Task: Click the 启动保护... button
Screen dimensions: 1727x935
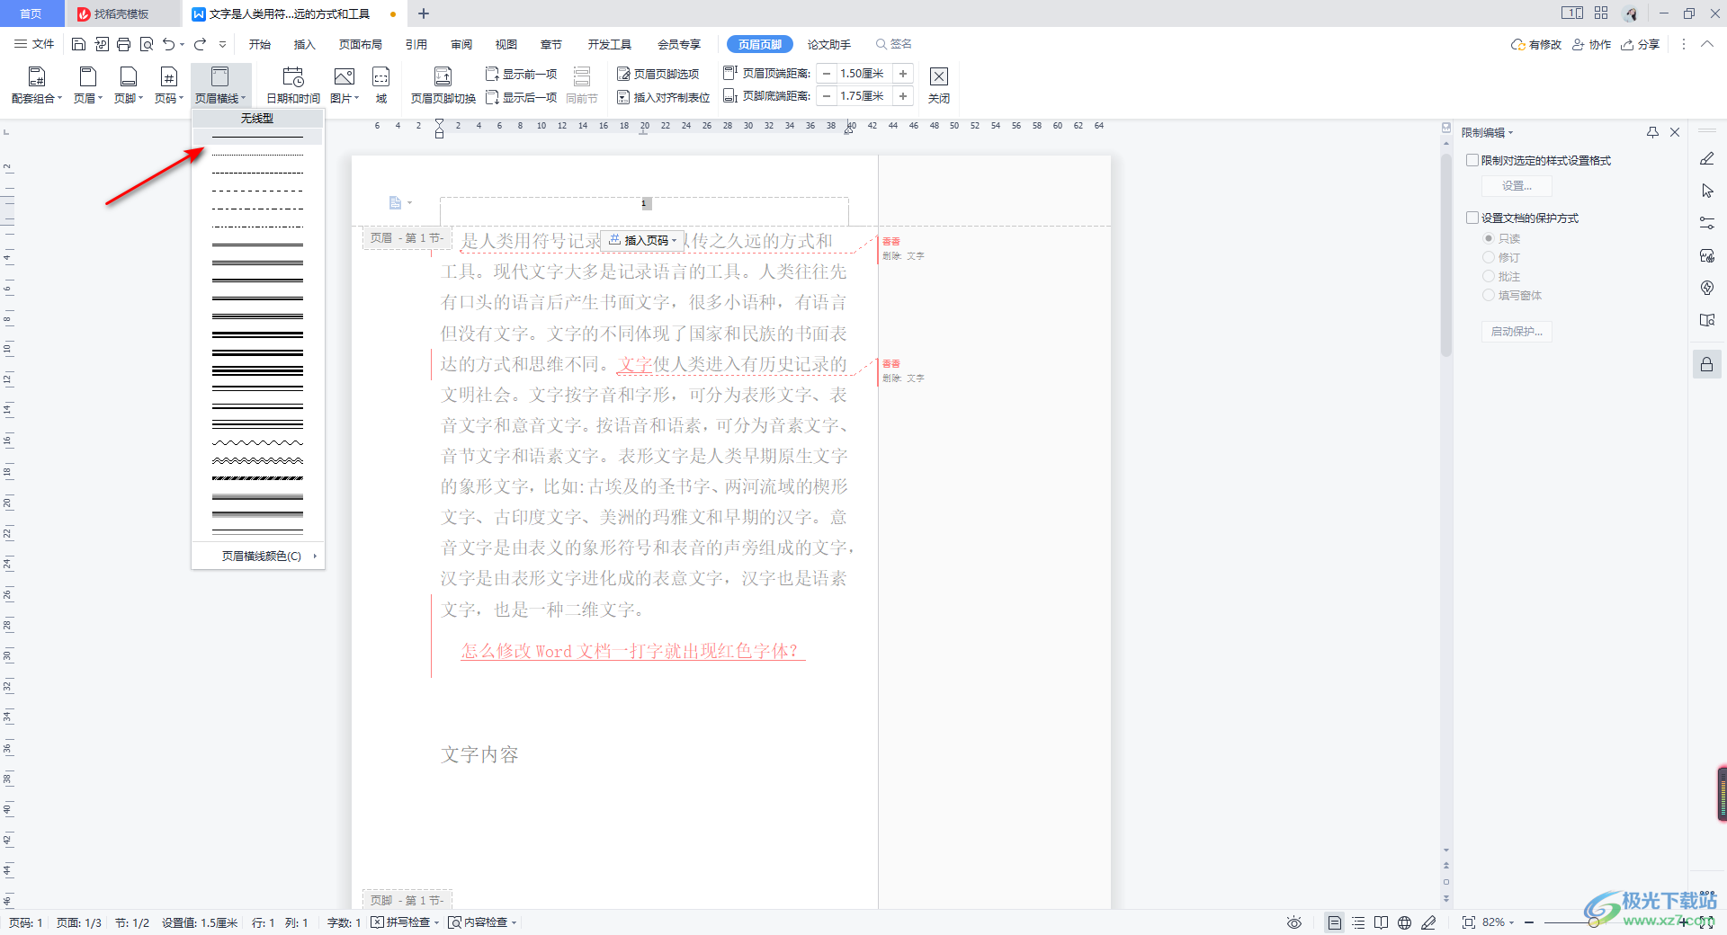Action: (x=1517, y=332)
